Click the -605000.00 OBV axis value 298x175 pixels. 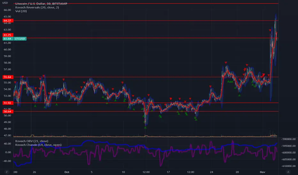288,159
